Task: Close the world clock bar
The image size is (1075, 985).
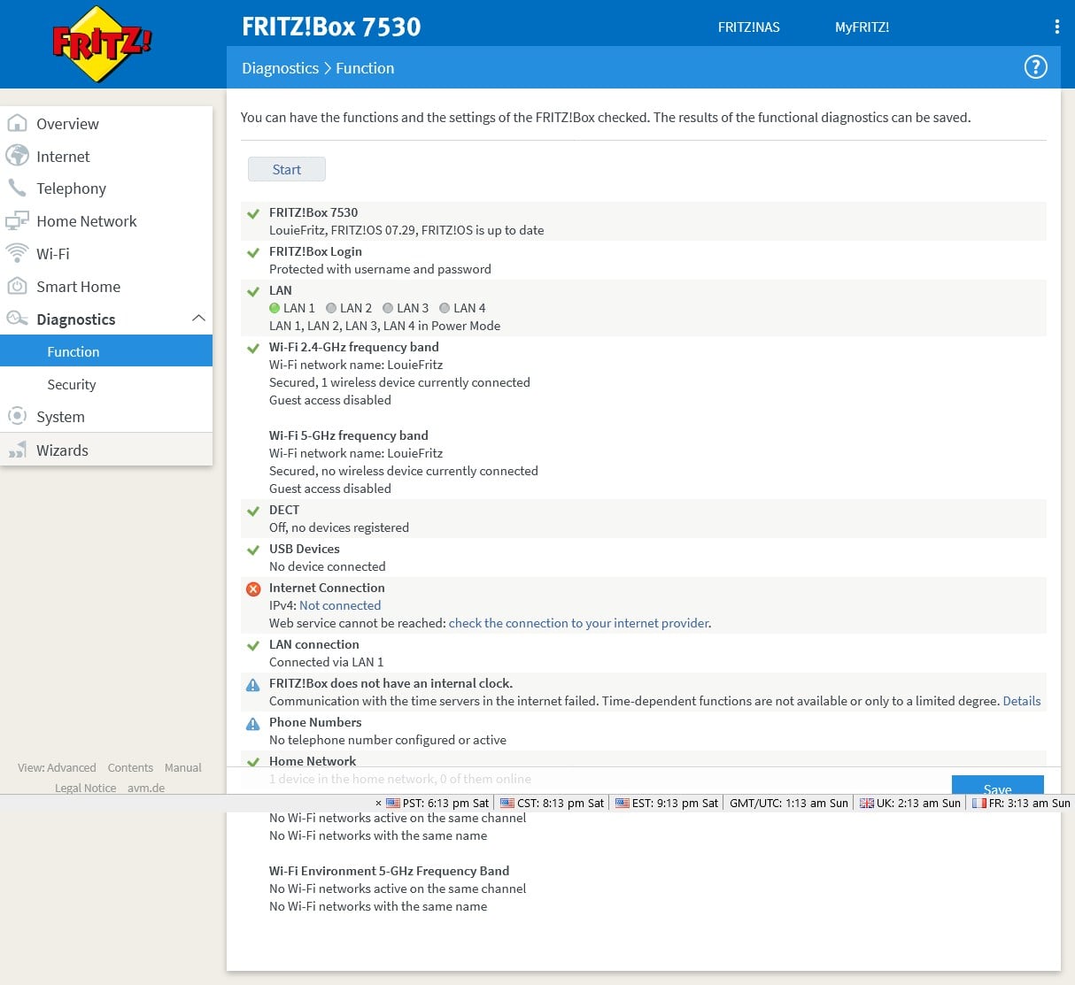Action: (378, 804)
